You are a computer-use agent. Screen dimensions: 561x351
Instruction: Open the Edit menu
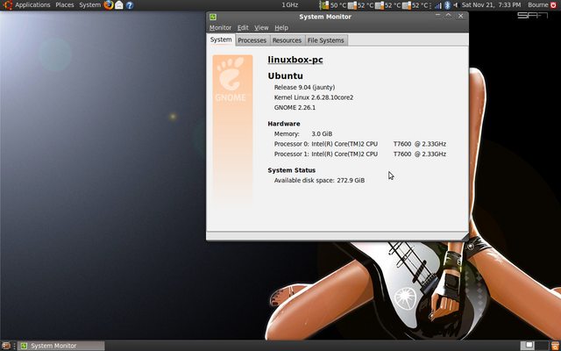[243, 27]
